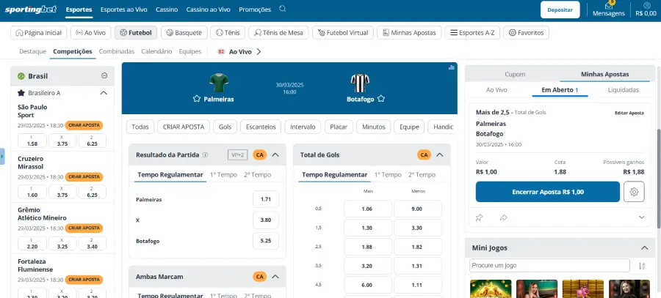Open Favoritos shortcut
661x298 pixels.
(x=527, y=33)
